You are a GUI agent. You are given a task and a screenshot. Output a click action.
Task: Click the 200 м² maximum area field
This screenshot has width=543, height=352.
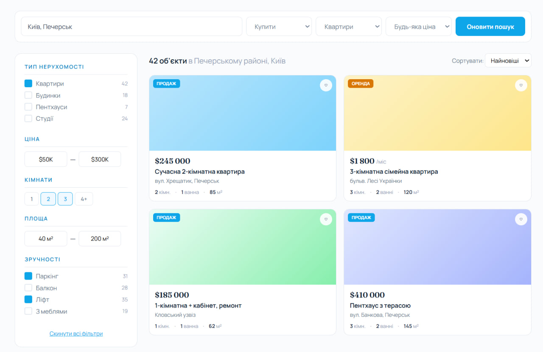click(100, 238)
